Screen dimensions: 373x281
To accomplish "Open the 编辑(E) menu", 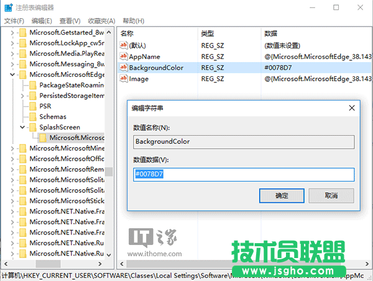I will pos(42,21).
